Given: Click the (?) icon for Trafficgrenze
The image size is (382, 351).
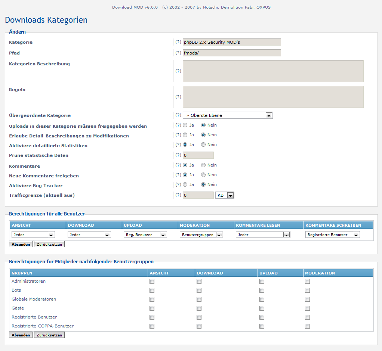Looking at the screenshot, I should click(178, 195).
